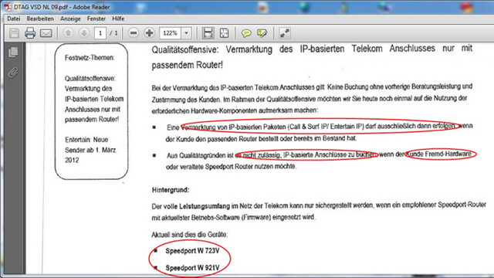Click the Print icon
The height and width of the screenshot is (278, 494).
pos(30,33)
